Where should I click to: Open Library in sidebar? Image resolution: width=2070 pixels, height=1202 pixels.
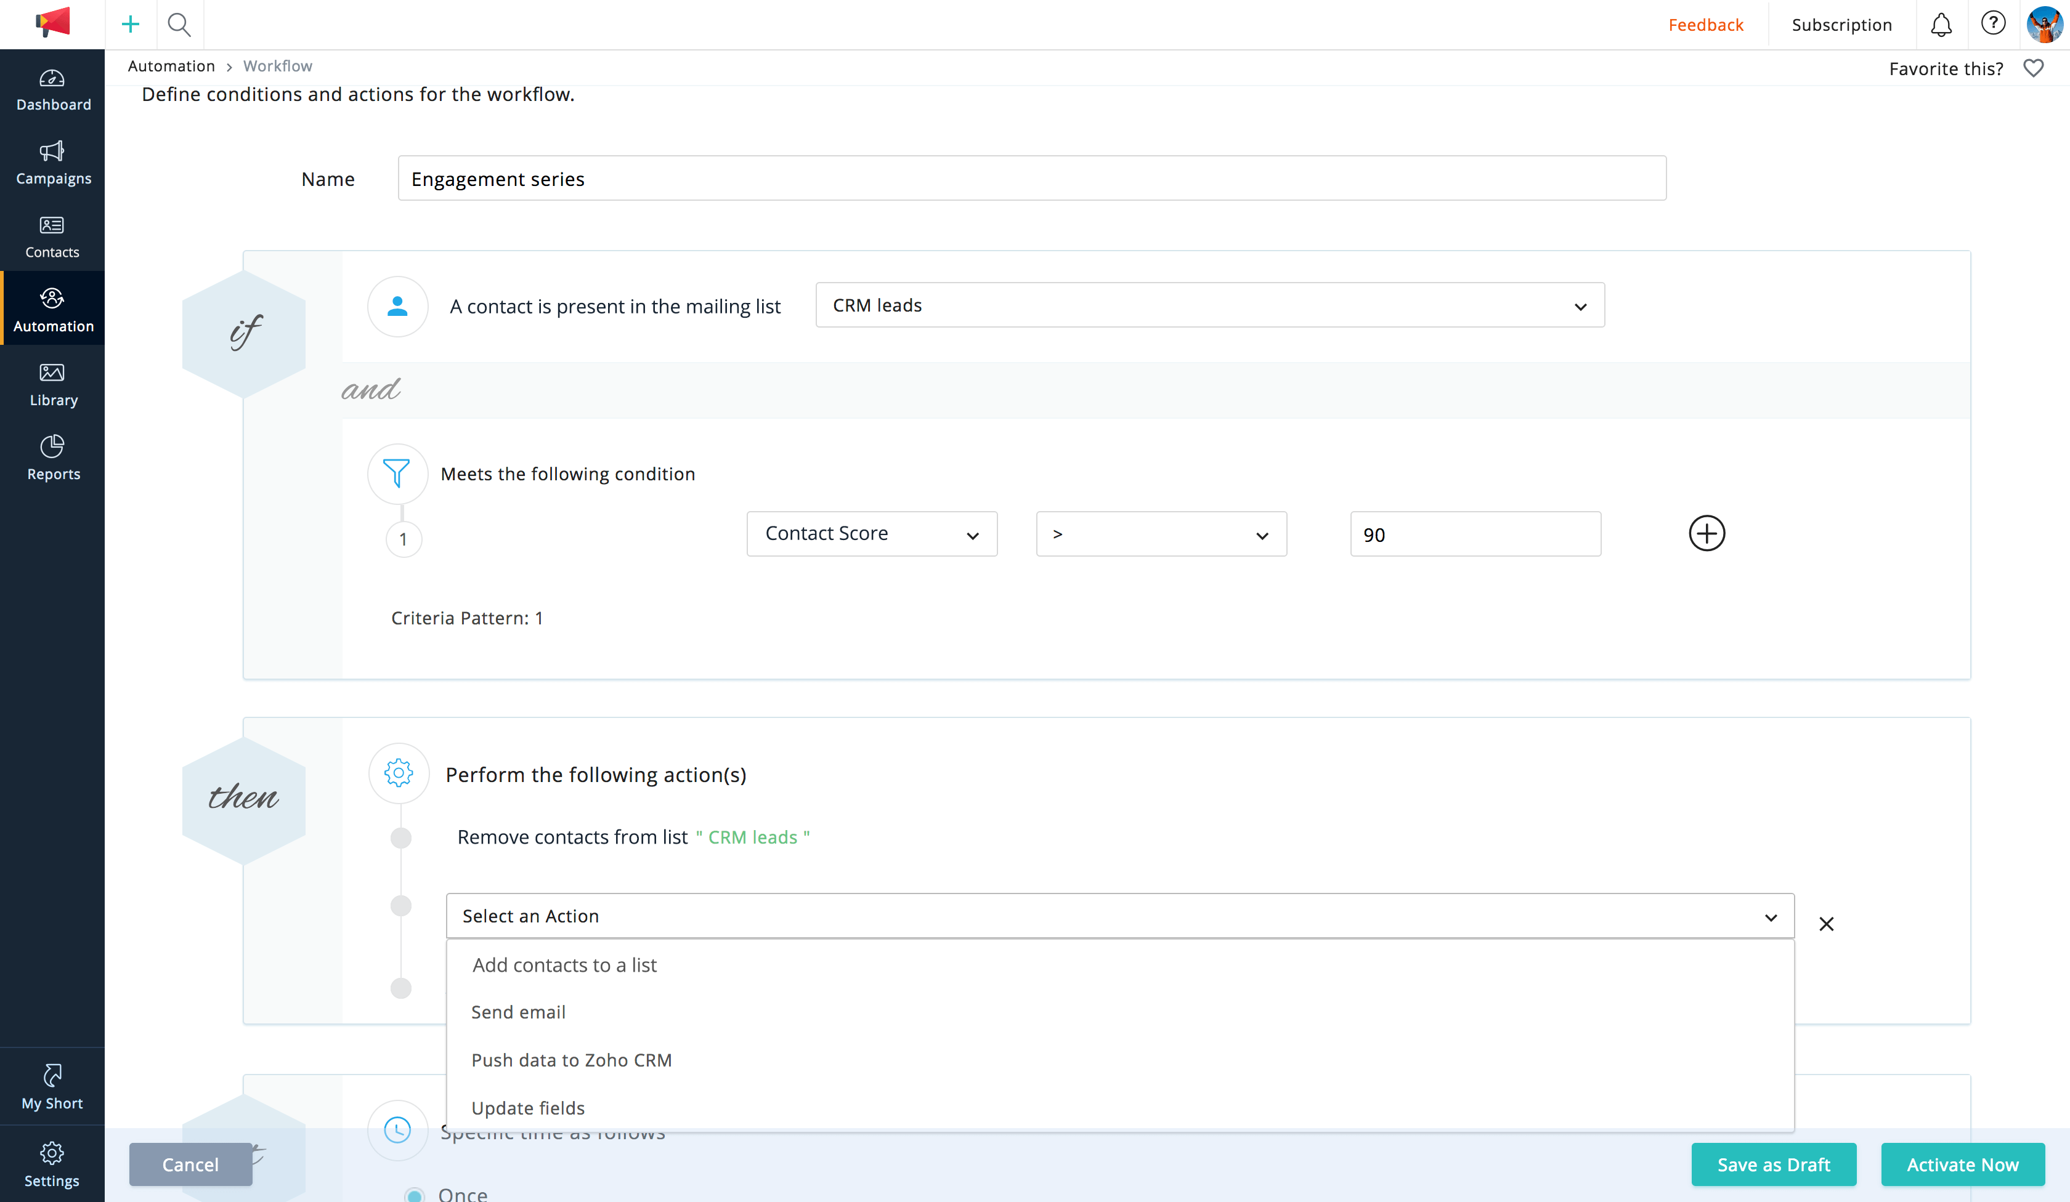coord(52,384)
